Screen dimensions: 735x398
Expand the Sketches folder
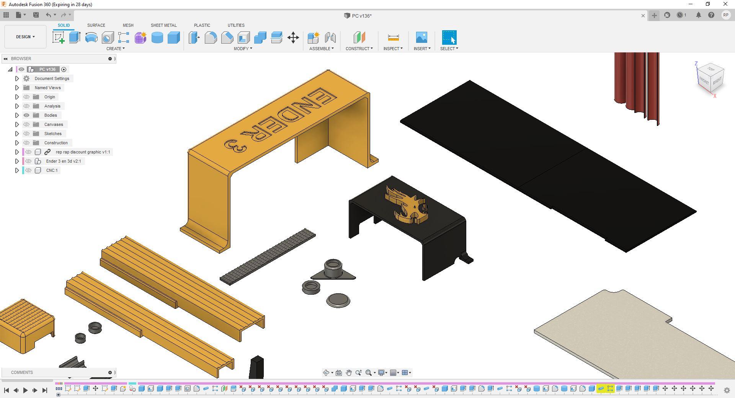pos(17,134)
